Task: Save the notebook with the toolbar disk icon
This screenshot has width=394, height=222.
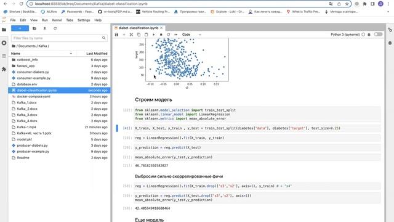Action: (x=116, y=35)
